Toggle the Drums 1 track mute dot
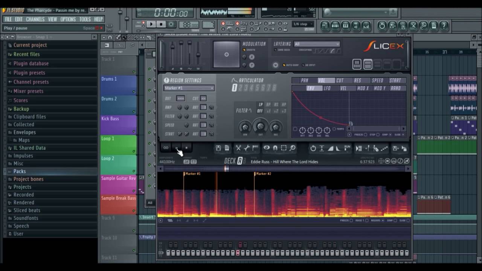 pos(134,92)
